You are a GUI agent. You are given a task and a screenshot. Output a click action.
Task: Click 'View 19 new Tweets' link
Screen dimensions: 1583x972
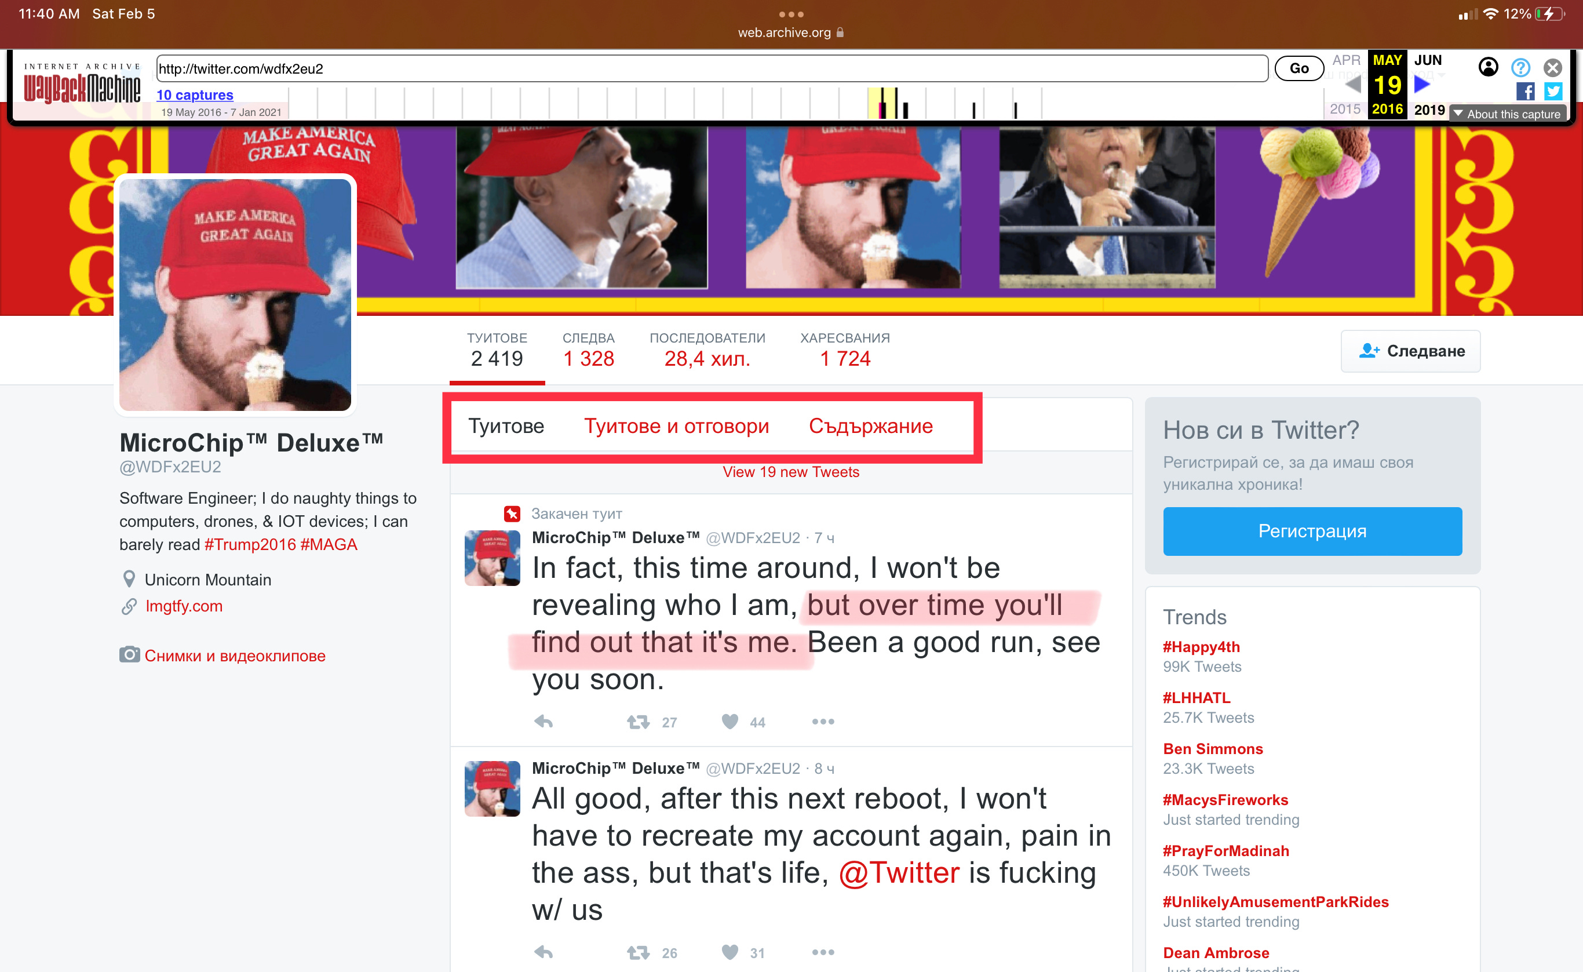[791, 472]
